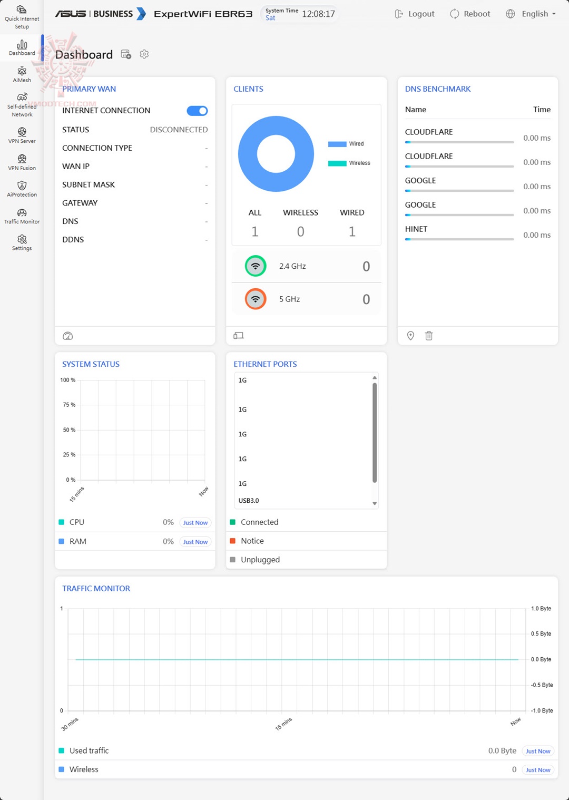Screen dimensions: 569x800
Task: Click the Reboot text link
Action: click(x=477, y=14)
